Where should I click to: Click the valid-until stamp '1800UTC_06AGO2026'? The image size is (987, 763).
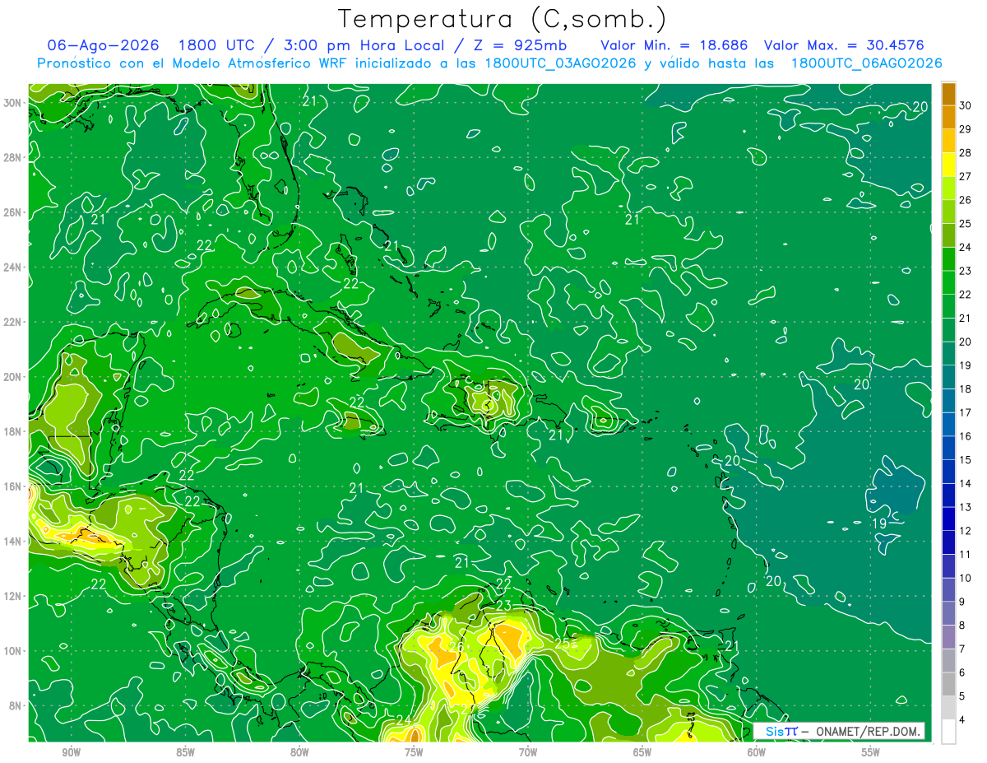click(866, 63)
